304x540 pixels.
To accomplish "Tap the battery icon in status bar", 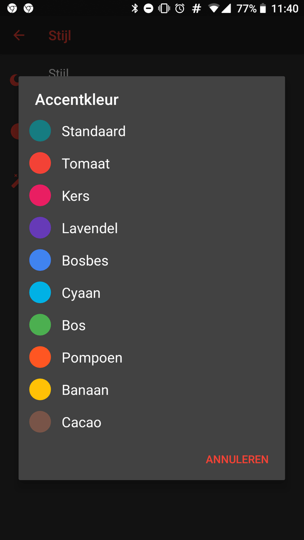I will coord(263,8).
